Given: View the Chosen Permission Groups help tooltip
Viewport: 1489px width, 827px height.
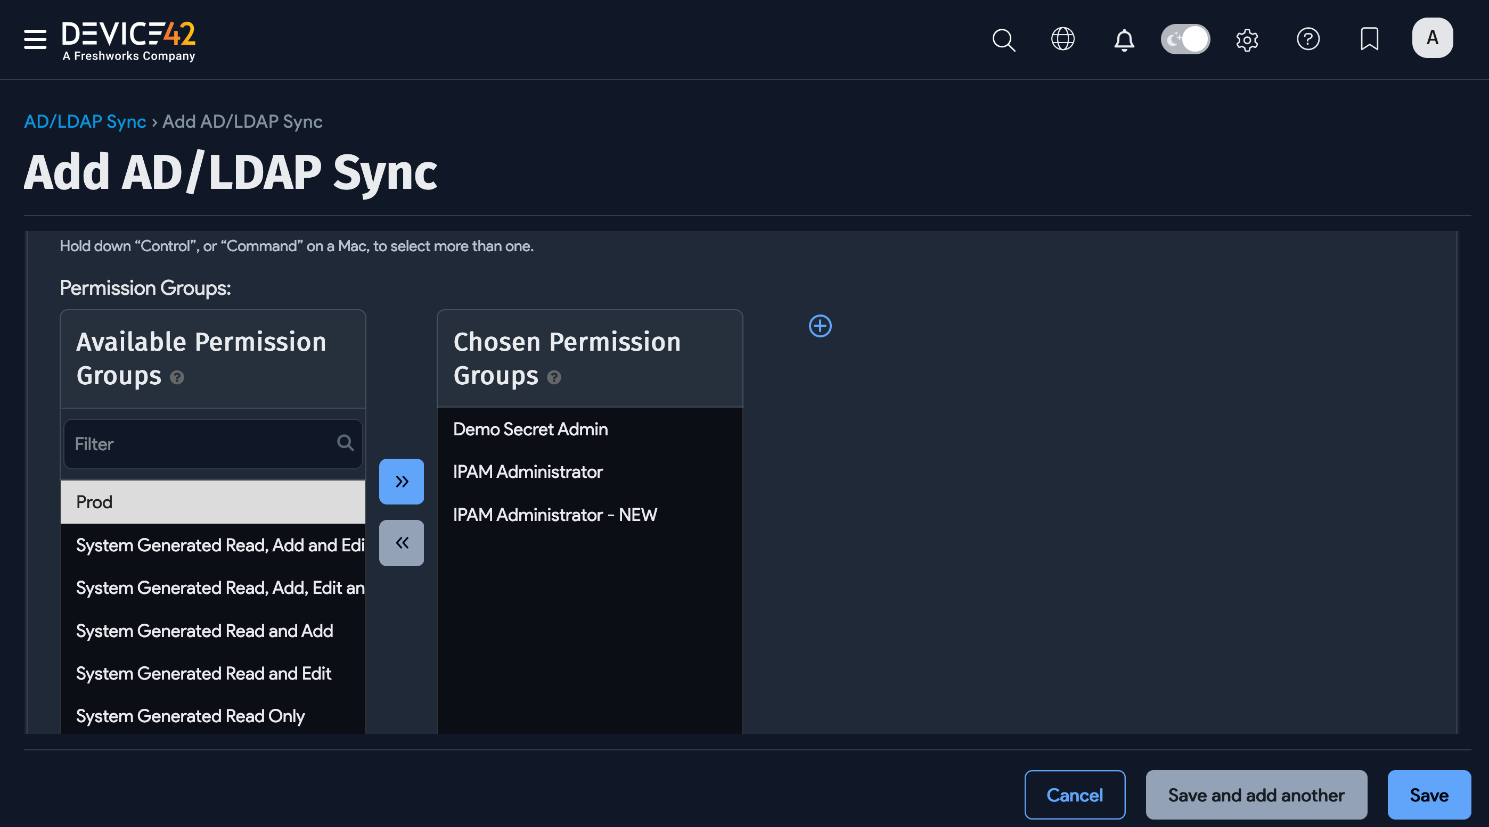Looking at the screenshot, I should click(x=554, y=378).
